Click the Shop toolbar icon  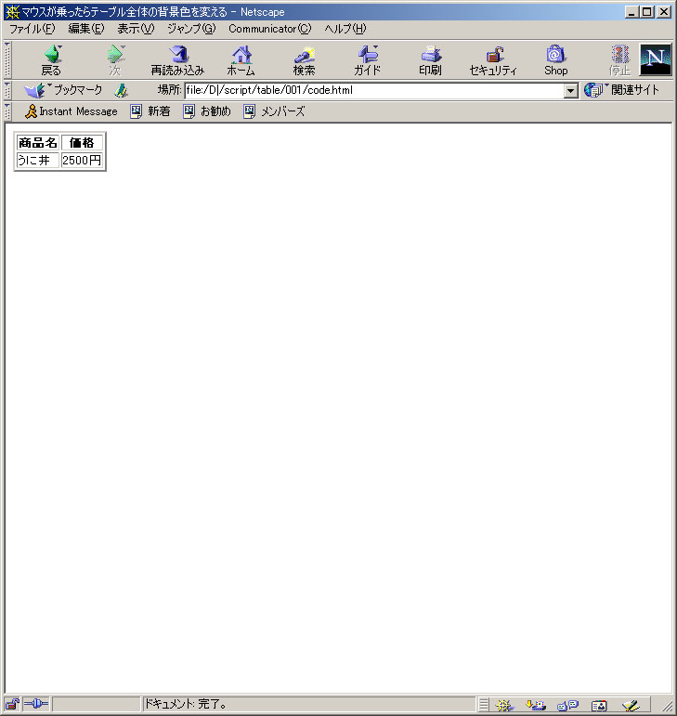coord(555,60)
